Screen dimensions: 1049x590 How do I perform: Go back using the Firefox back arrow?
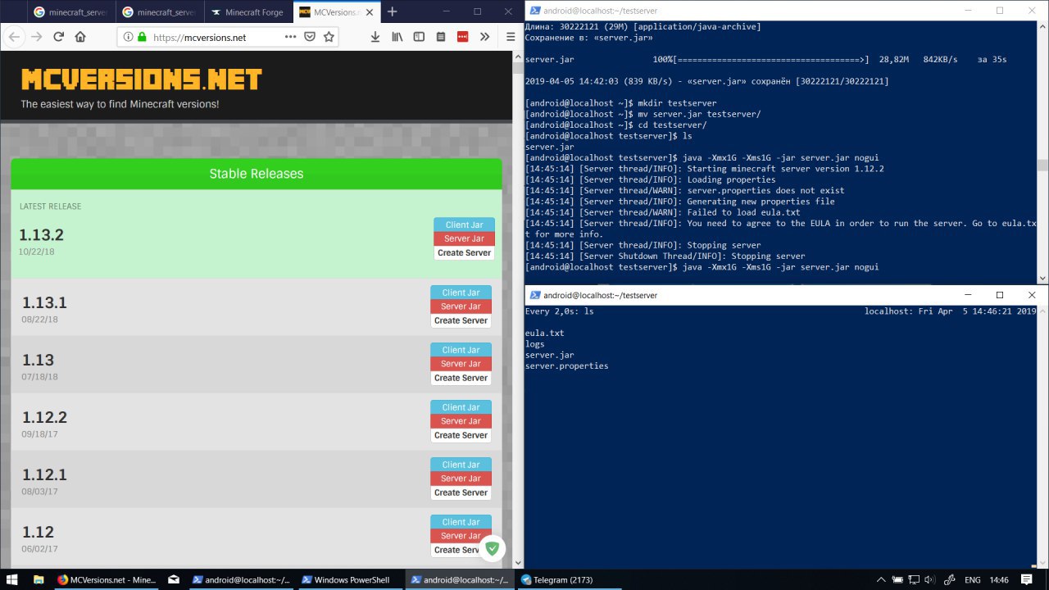(x=15, y=37)
